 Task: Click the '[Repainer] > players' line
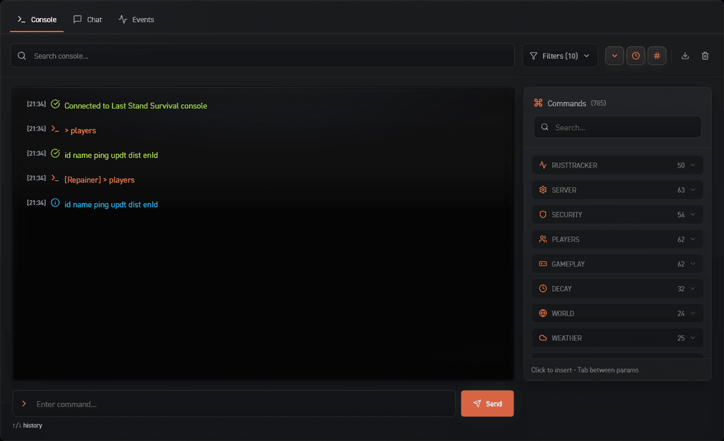click(99, 180)
